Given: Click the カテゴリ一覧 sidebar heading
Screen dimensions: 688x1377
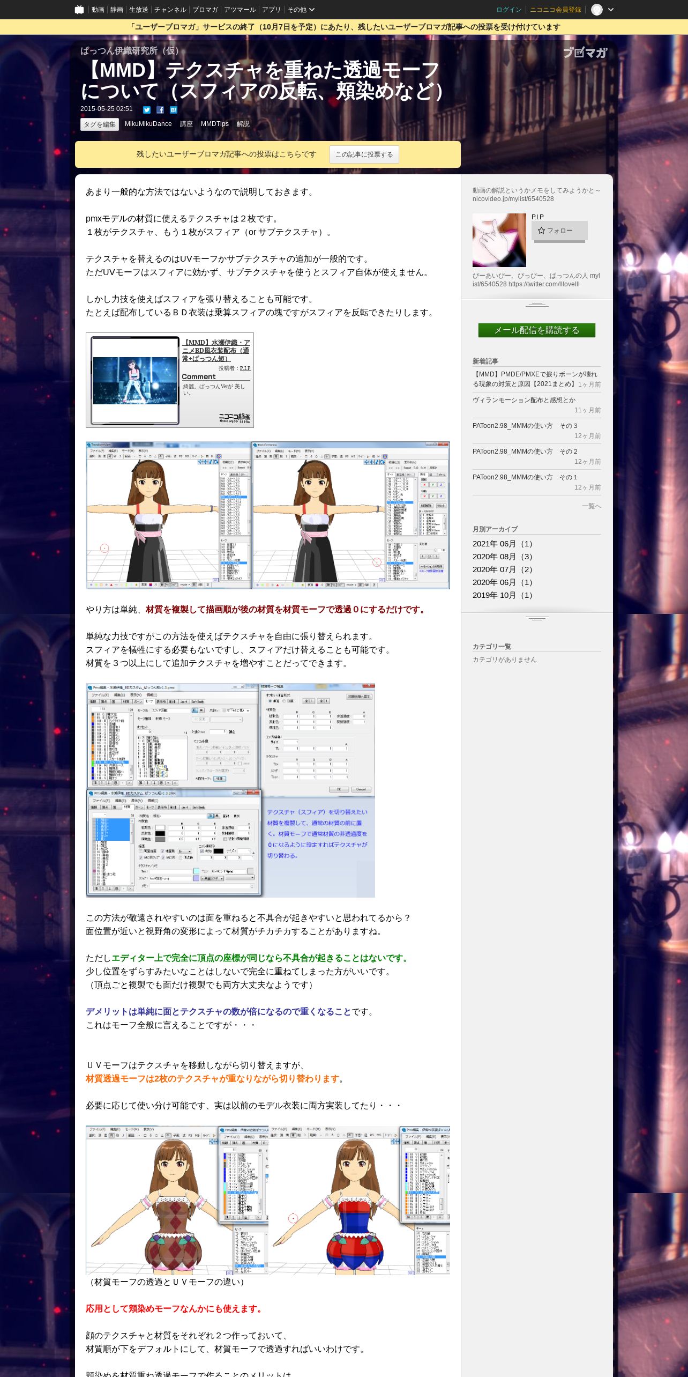Looking at the screenshot, I should click(x=492, y=647).
